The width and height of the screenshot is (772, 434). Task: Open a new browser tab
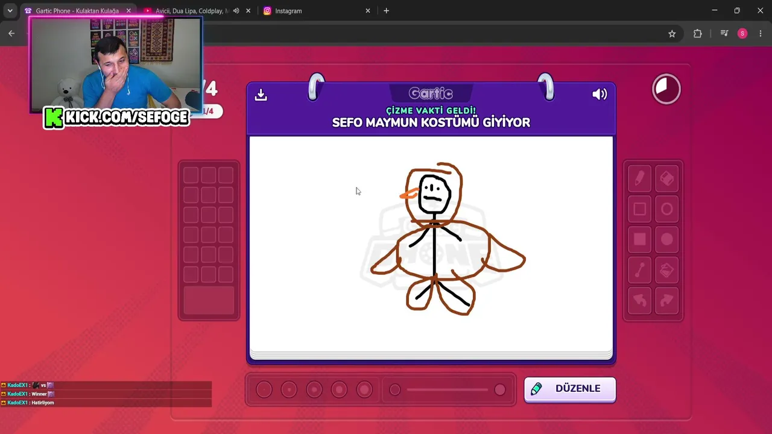(x=386, y=11)
